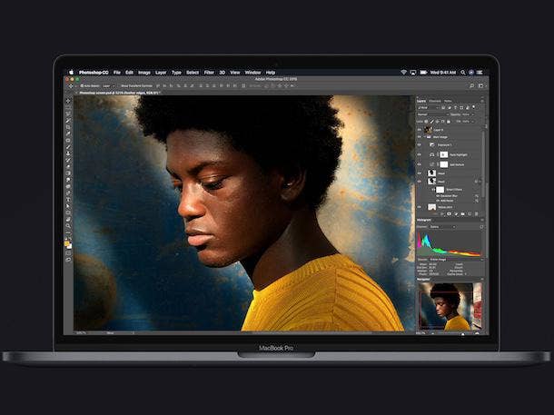This screenshot has width=554, height=415.
Task: Open the Apple menu
Action: [x=71, y=72]
